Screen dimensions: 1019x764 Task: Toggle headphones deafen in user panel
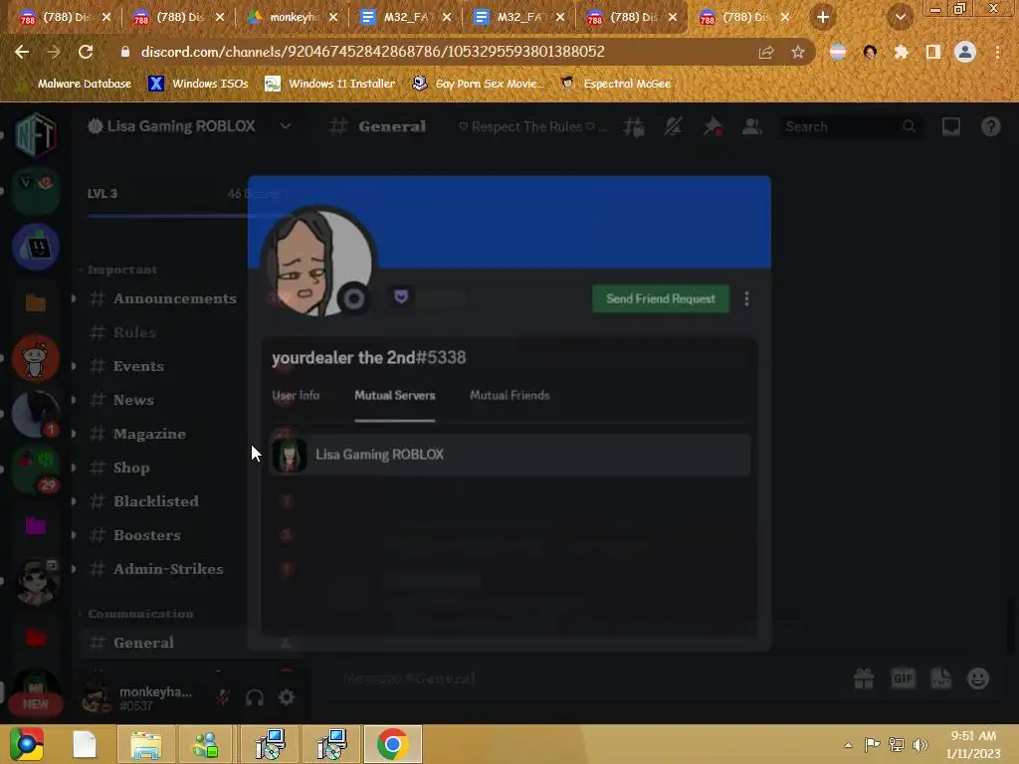pos(255,697)
